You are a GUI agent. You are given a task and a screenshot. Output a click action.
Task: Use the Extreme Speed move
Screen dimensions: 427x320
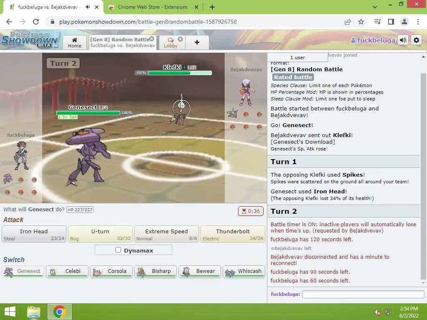[166, 234]
